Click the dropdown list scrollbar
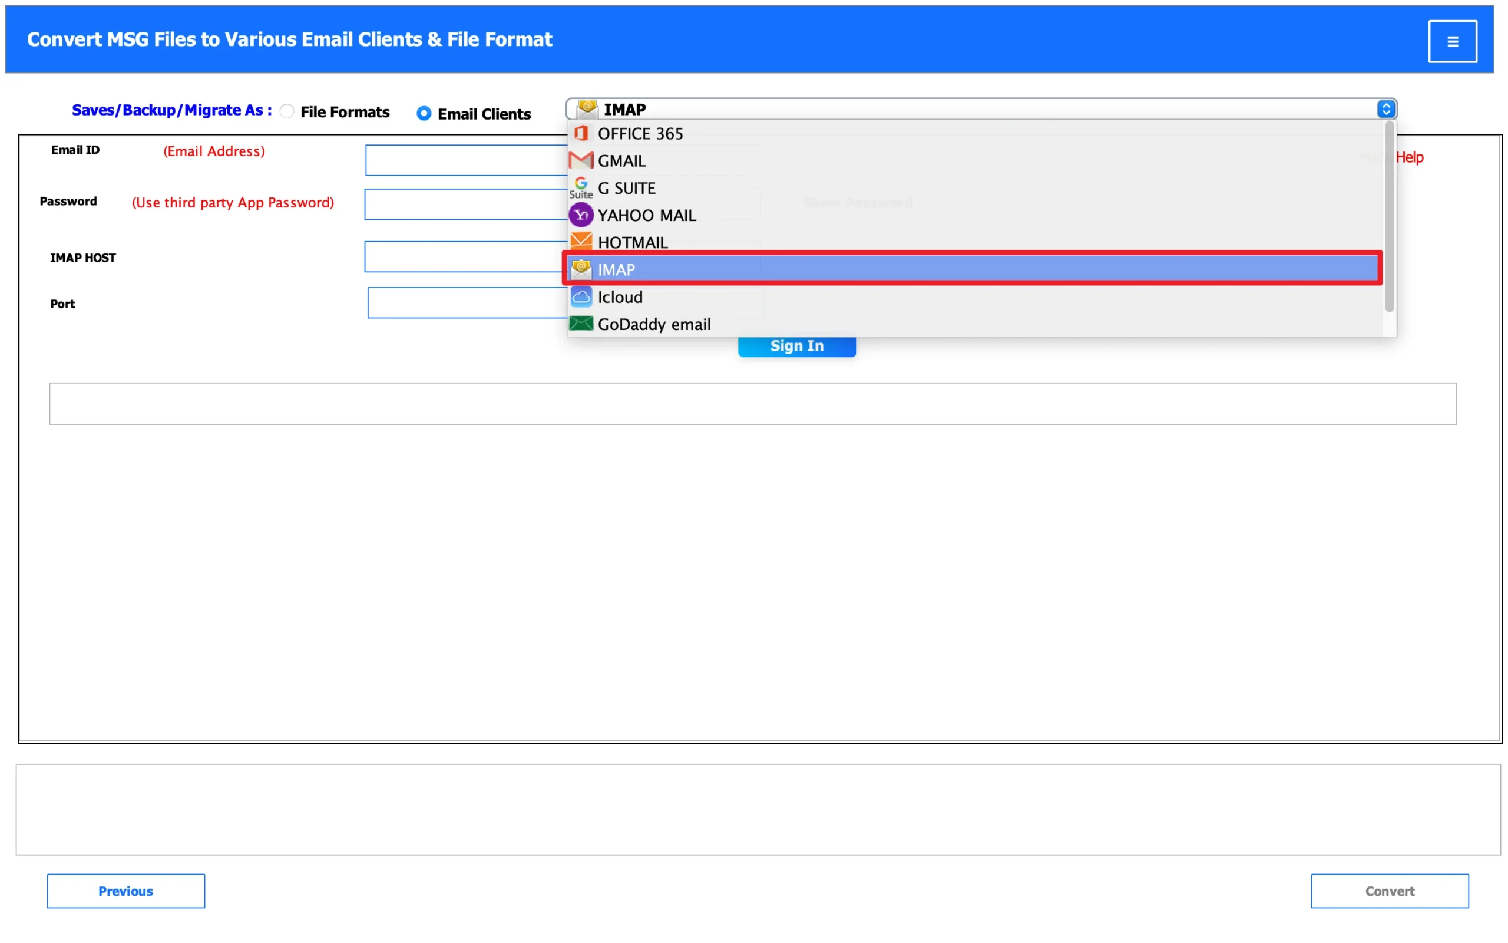 pyautogui.click(x=1389, y=216)
